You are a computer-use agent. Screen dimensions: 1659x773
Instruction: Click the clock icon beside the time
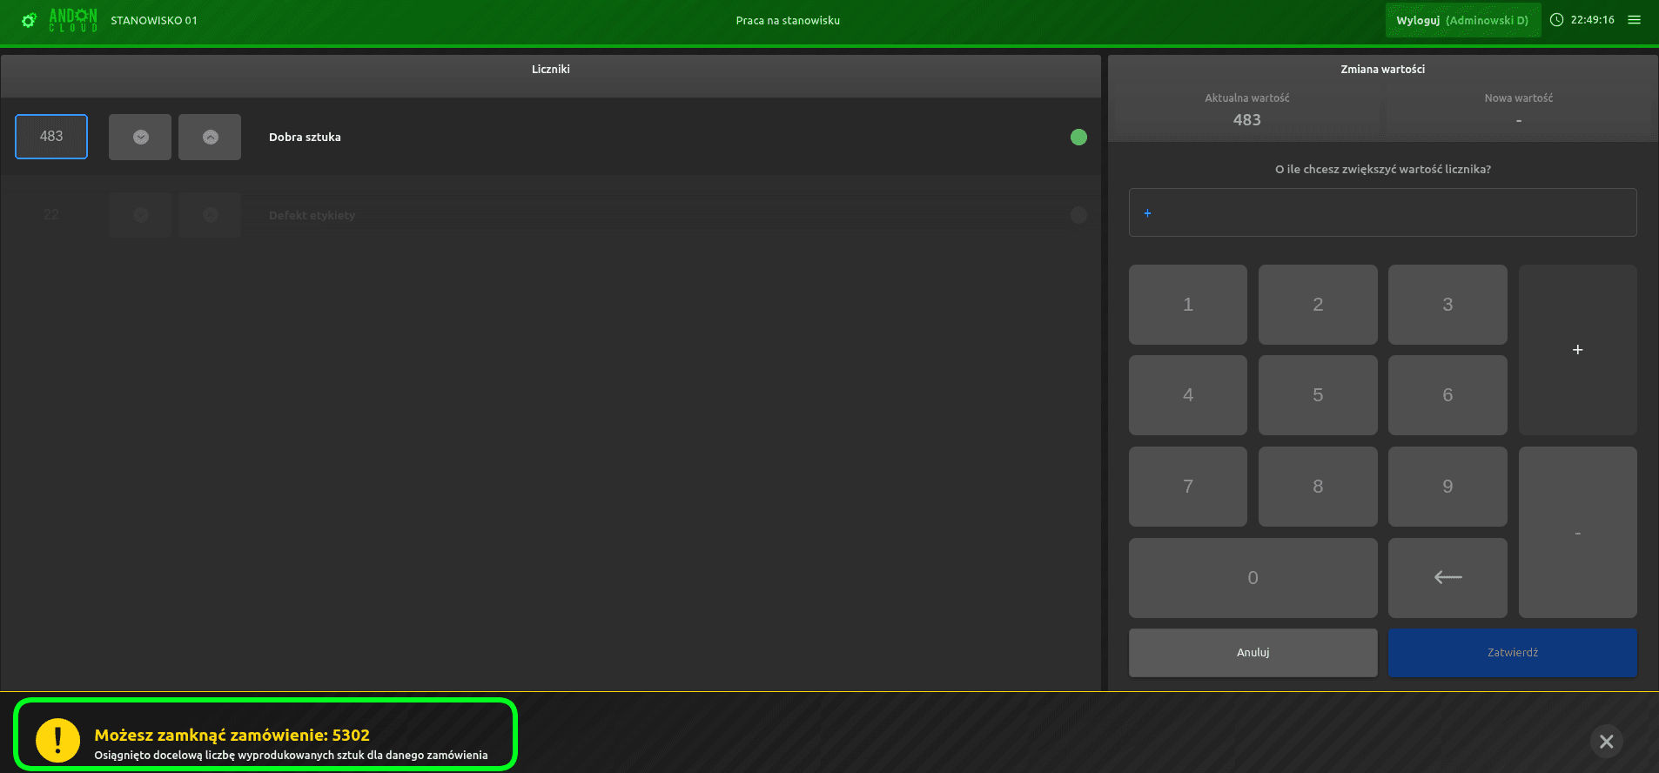pos(1556,20)
